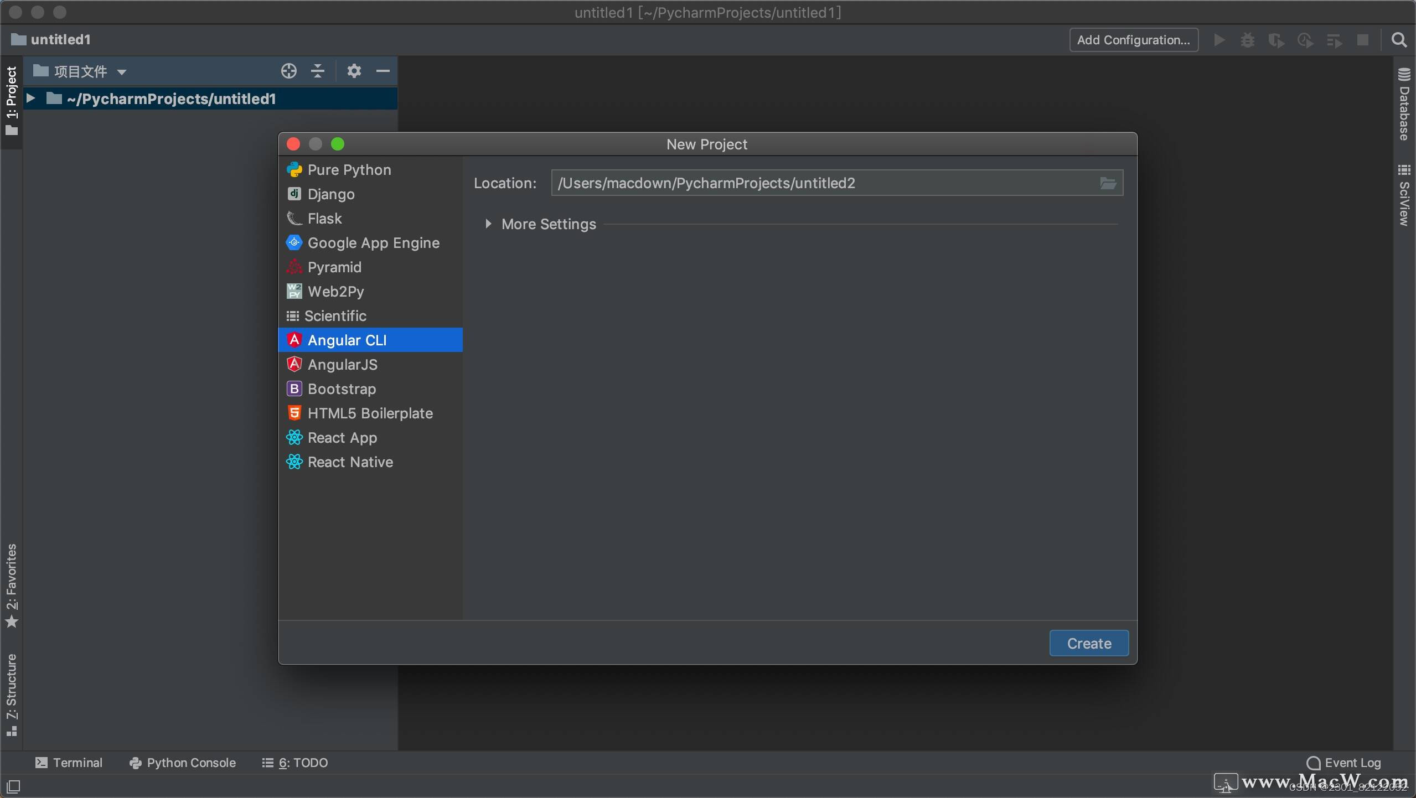Screen dimensions: 1416x798
Task: Open Search Everywhere
Action: [x=1400, y=39]
